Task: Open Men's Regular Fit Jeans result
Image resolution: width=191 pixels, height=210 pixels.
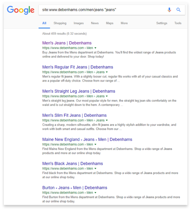Action: click(x=78, y=67)
